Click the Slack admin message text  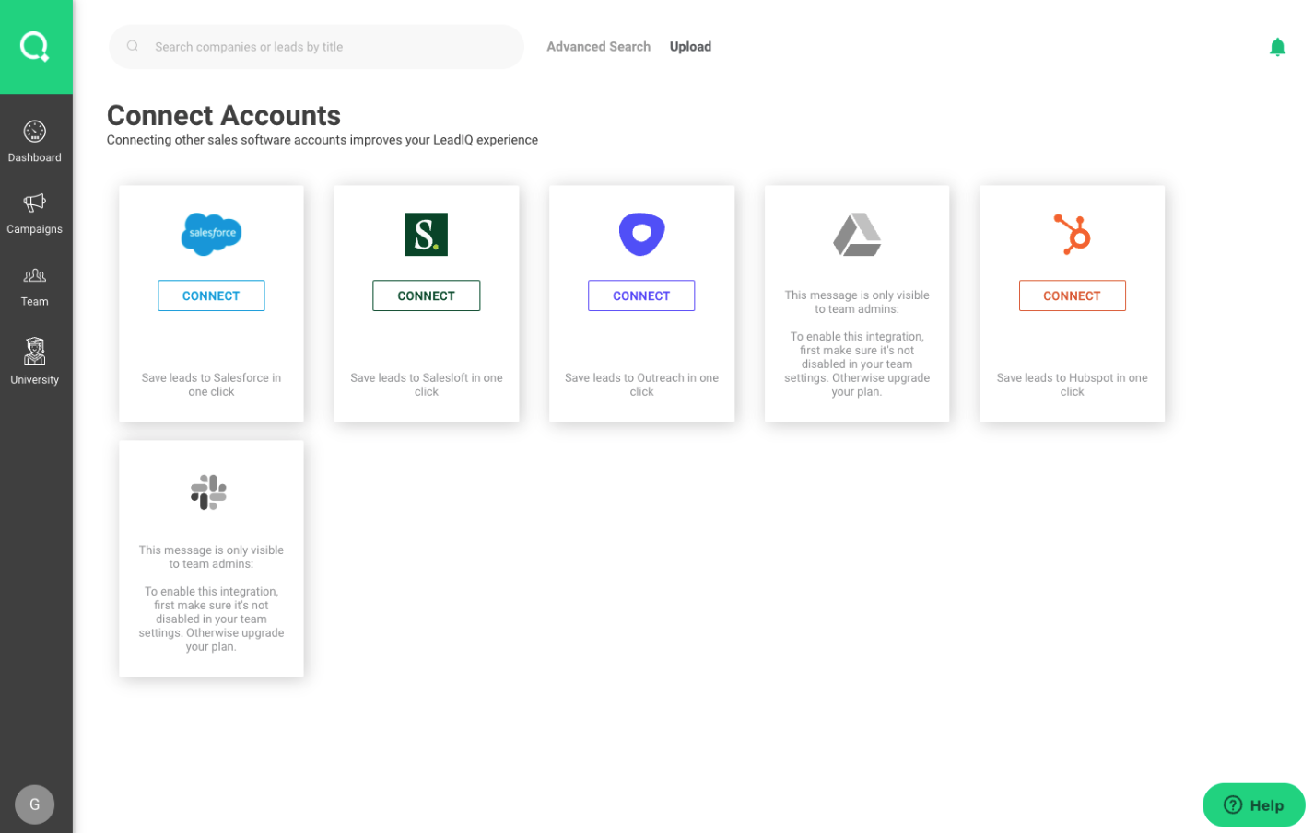(x=211, y=598)
